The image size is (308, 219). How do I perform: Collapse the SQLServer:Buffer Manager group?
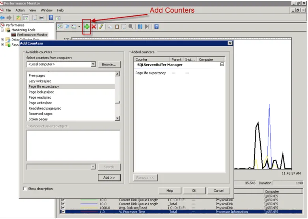(222, 64)
